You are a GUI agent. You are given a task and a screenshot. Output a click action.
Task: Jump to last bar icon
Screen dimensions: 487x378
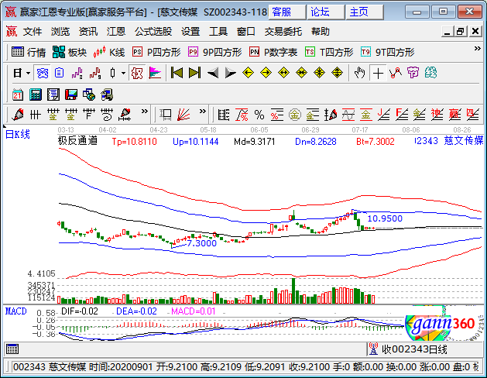pos(195,73)
